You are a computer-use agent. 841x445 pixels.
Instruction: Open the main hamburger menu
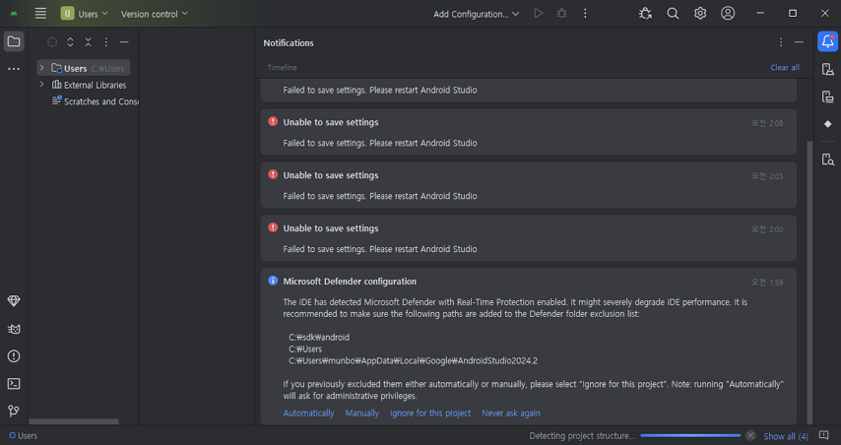coord(40,14)
